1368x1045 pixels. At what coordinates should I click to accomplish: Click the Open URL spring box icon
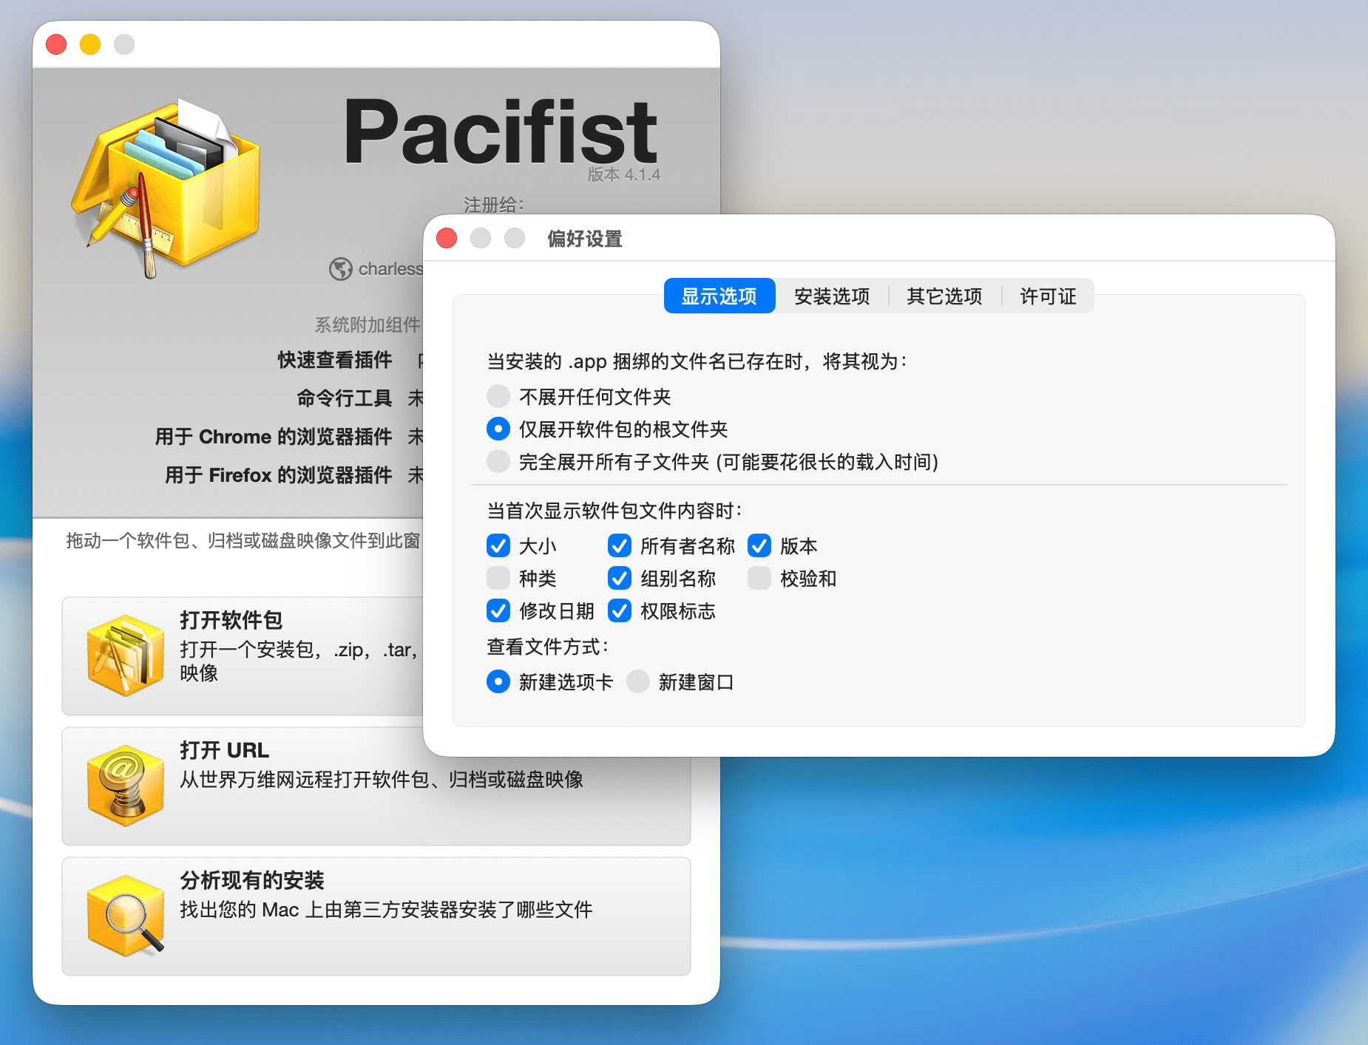click(125, 786)
